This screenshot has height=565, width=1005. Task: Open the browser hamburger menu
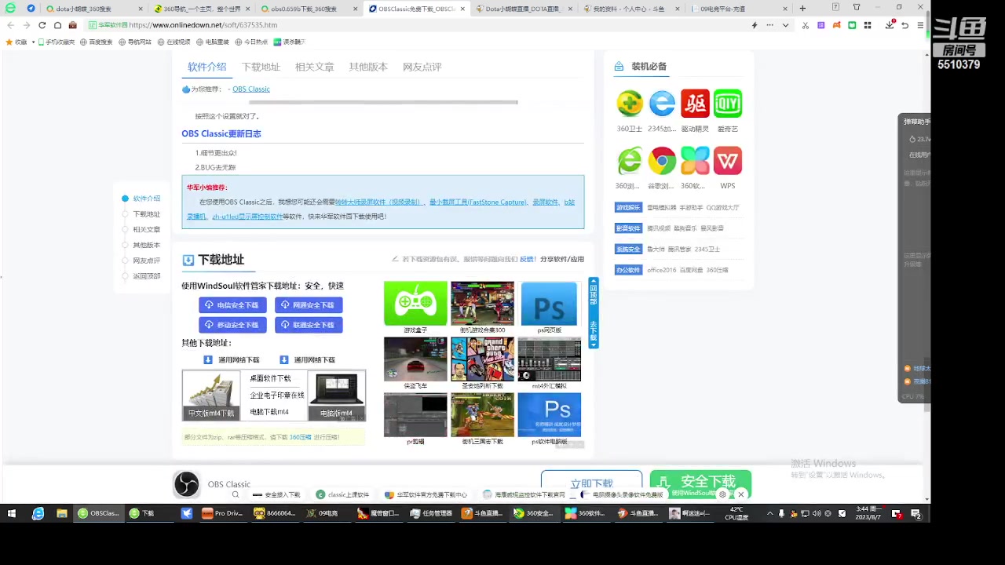920,25
